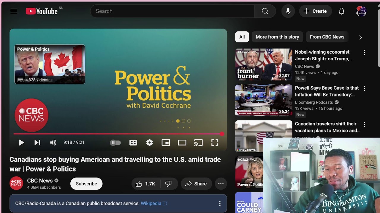The height and width of the screenshot is (213, 380).
Task: Enter full screen mode
Action: tap(215, 143)
